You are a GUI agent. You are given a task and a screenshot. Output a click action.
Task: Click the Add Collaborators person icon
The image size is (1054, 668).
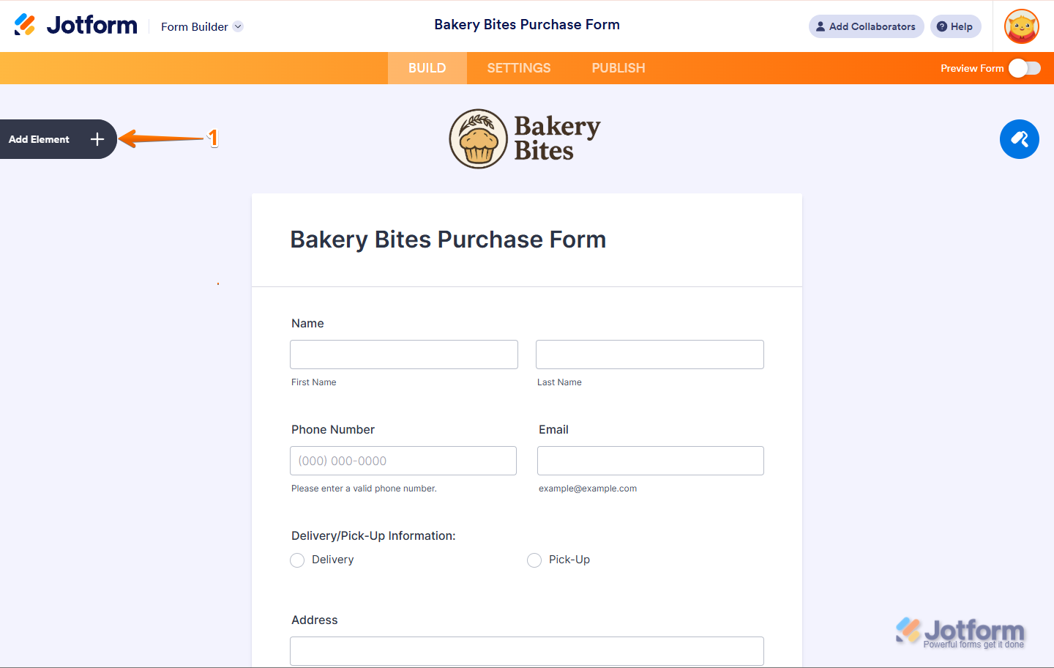[821, 26]
